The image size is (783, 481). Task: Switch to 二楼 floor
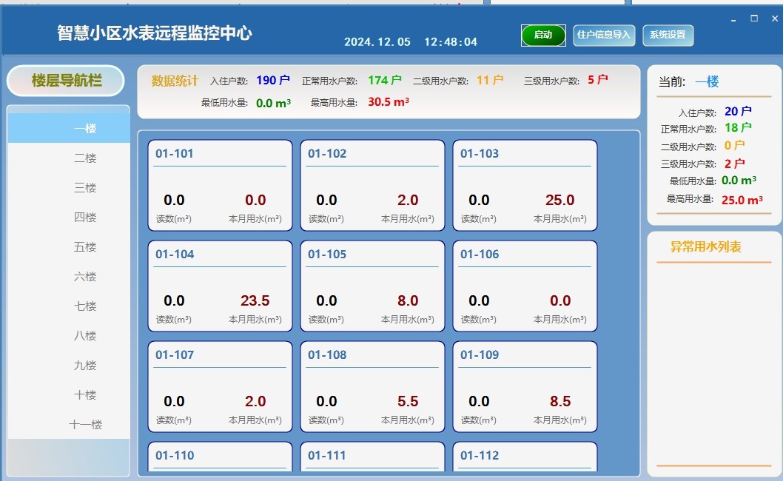[x=69, y=158]
